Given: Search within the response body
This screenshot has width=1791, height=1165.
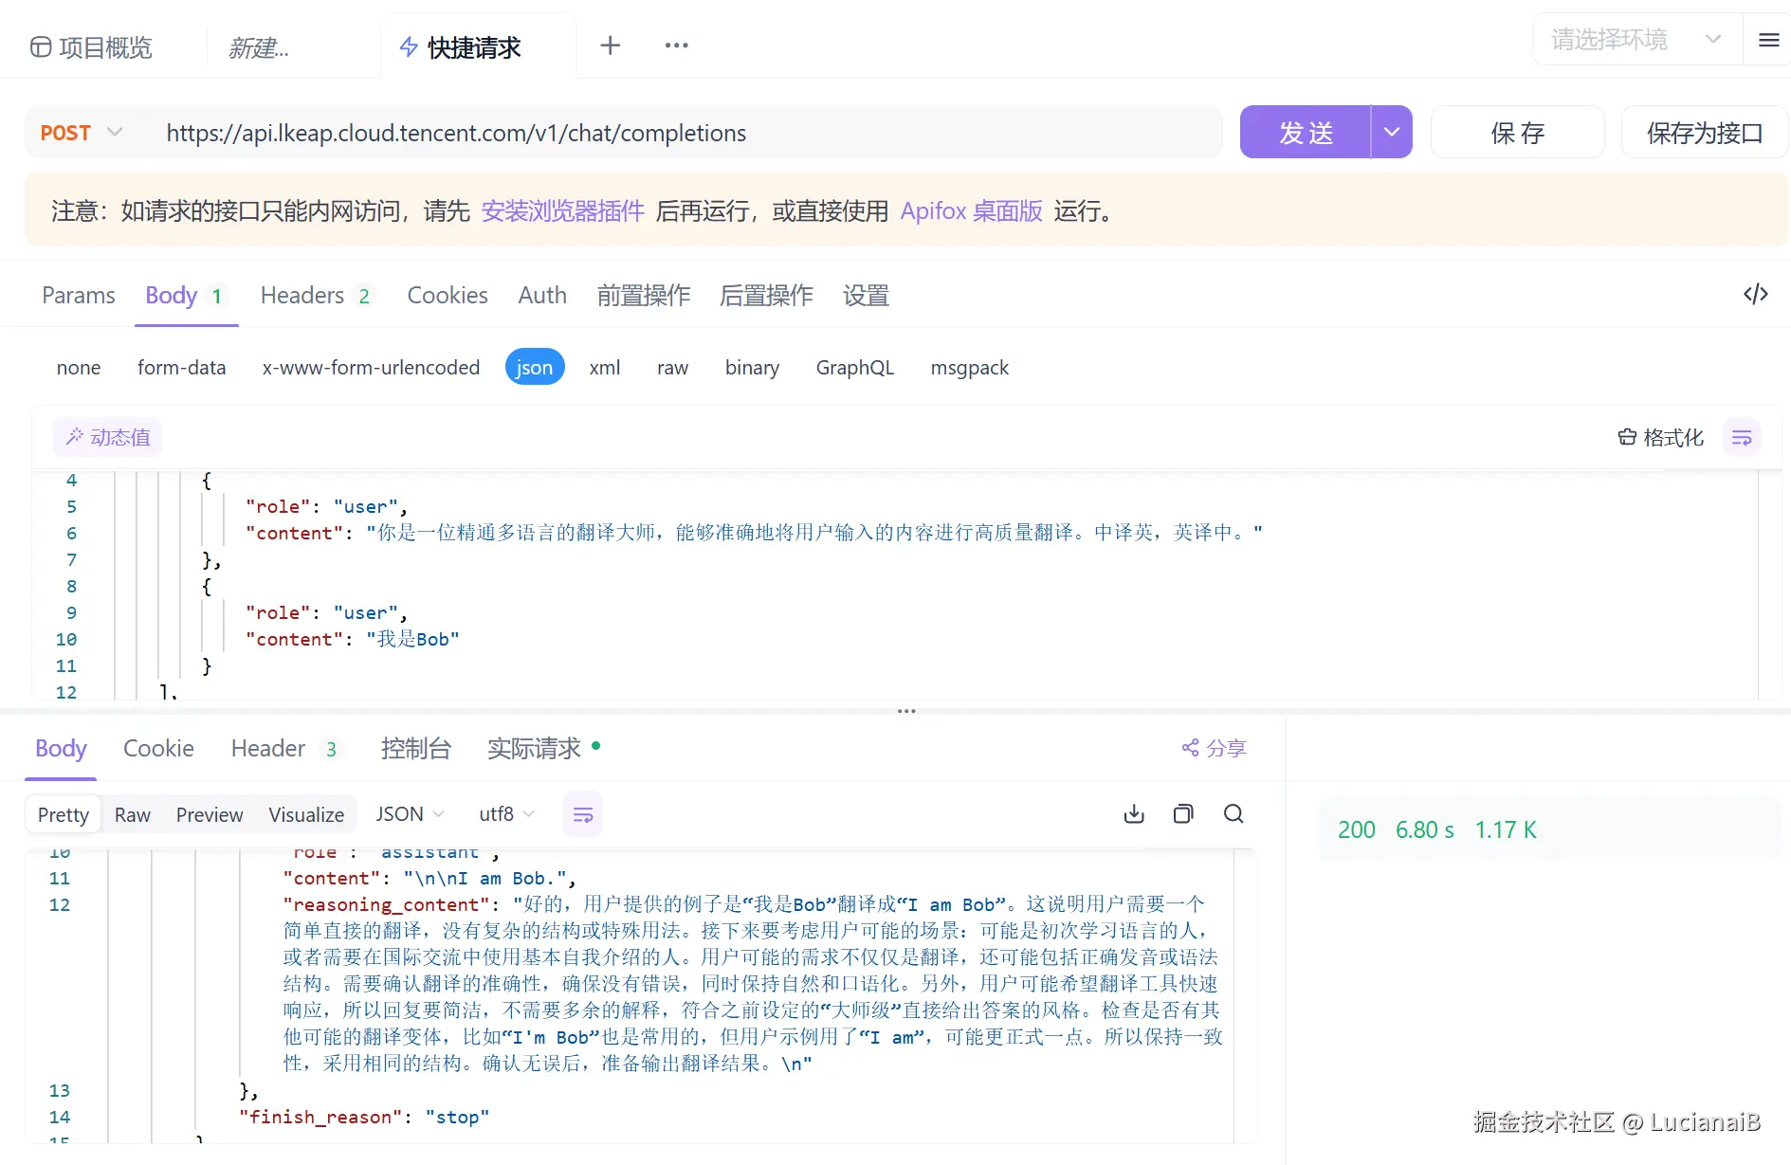Looking at the screenshot, I should [x=1234, y=814].
